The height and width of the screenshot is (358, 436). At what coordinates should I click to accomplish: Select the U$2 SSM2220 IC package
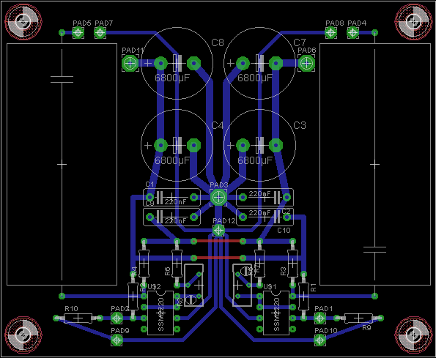point(160,313)
